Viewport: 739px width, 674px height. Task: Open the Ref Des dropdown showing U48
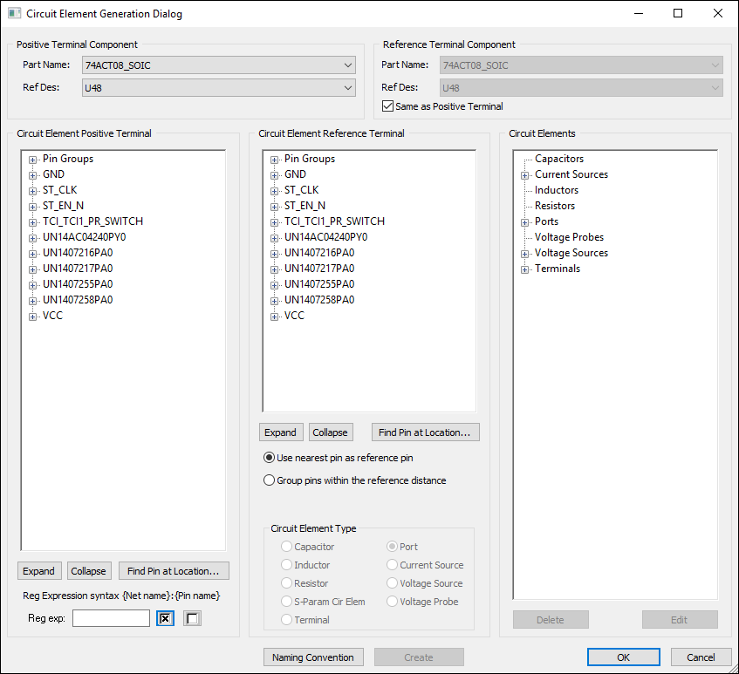click(x=348, y=87)
